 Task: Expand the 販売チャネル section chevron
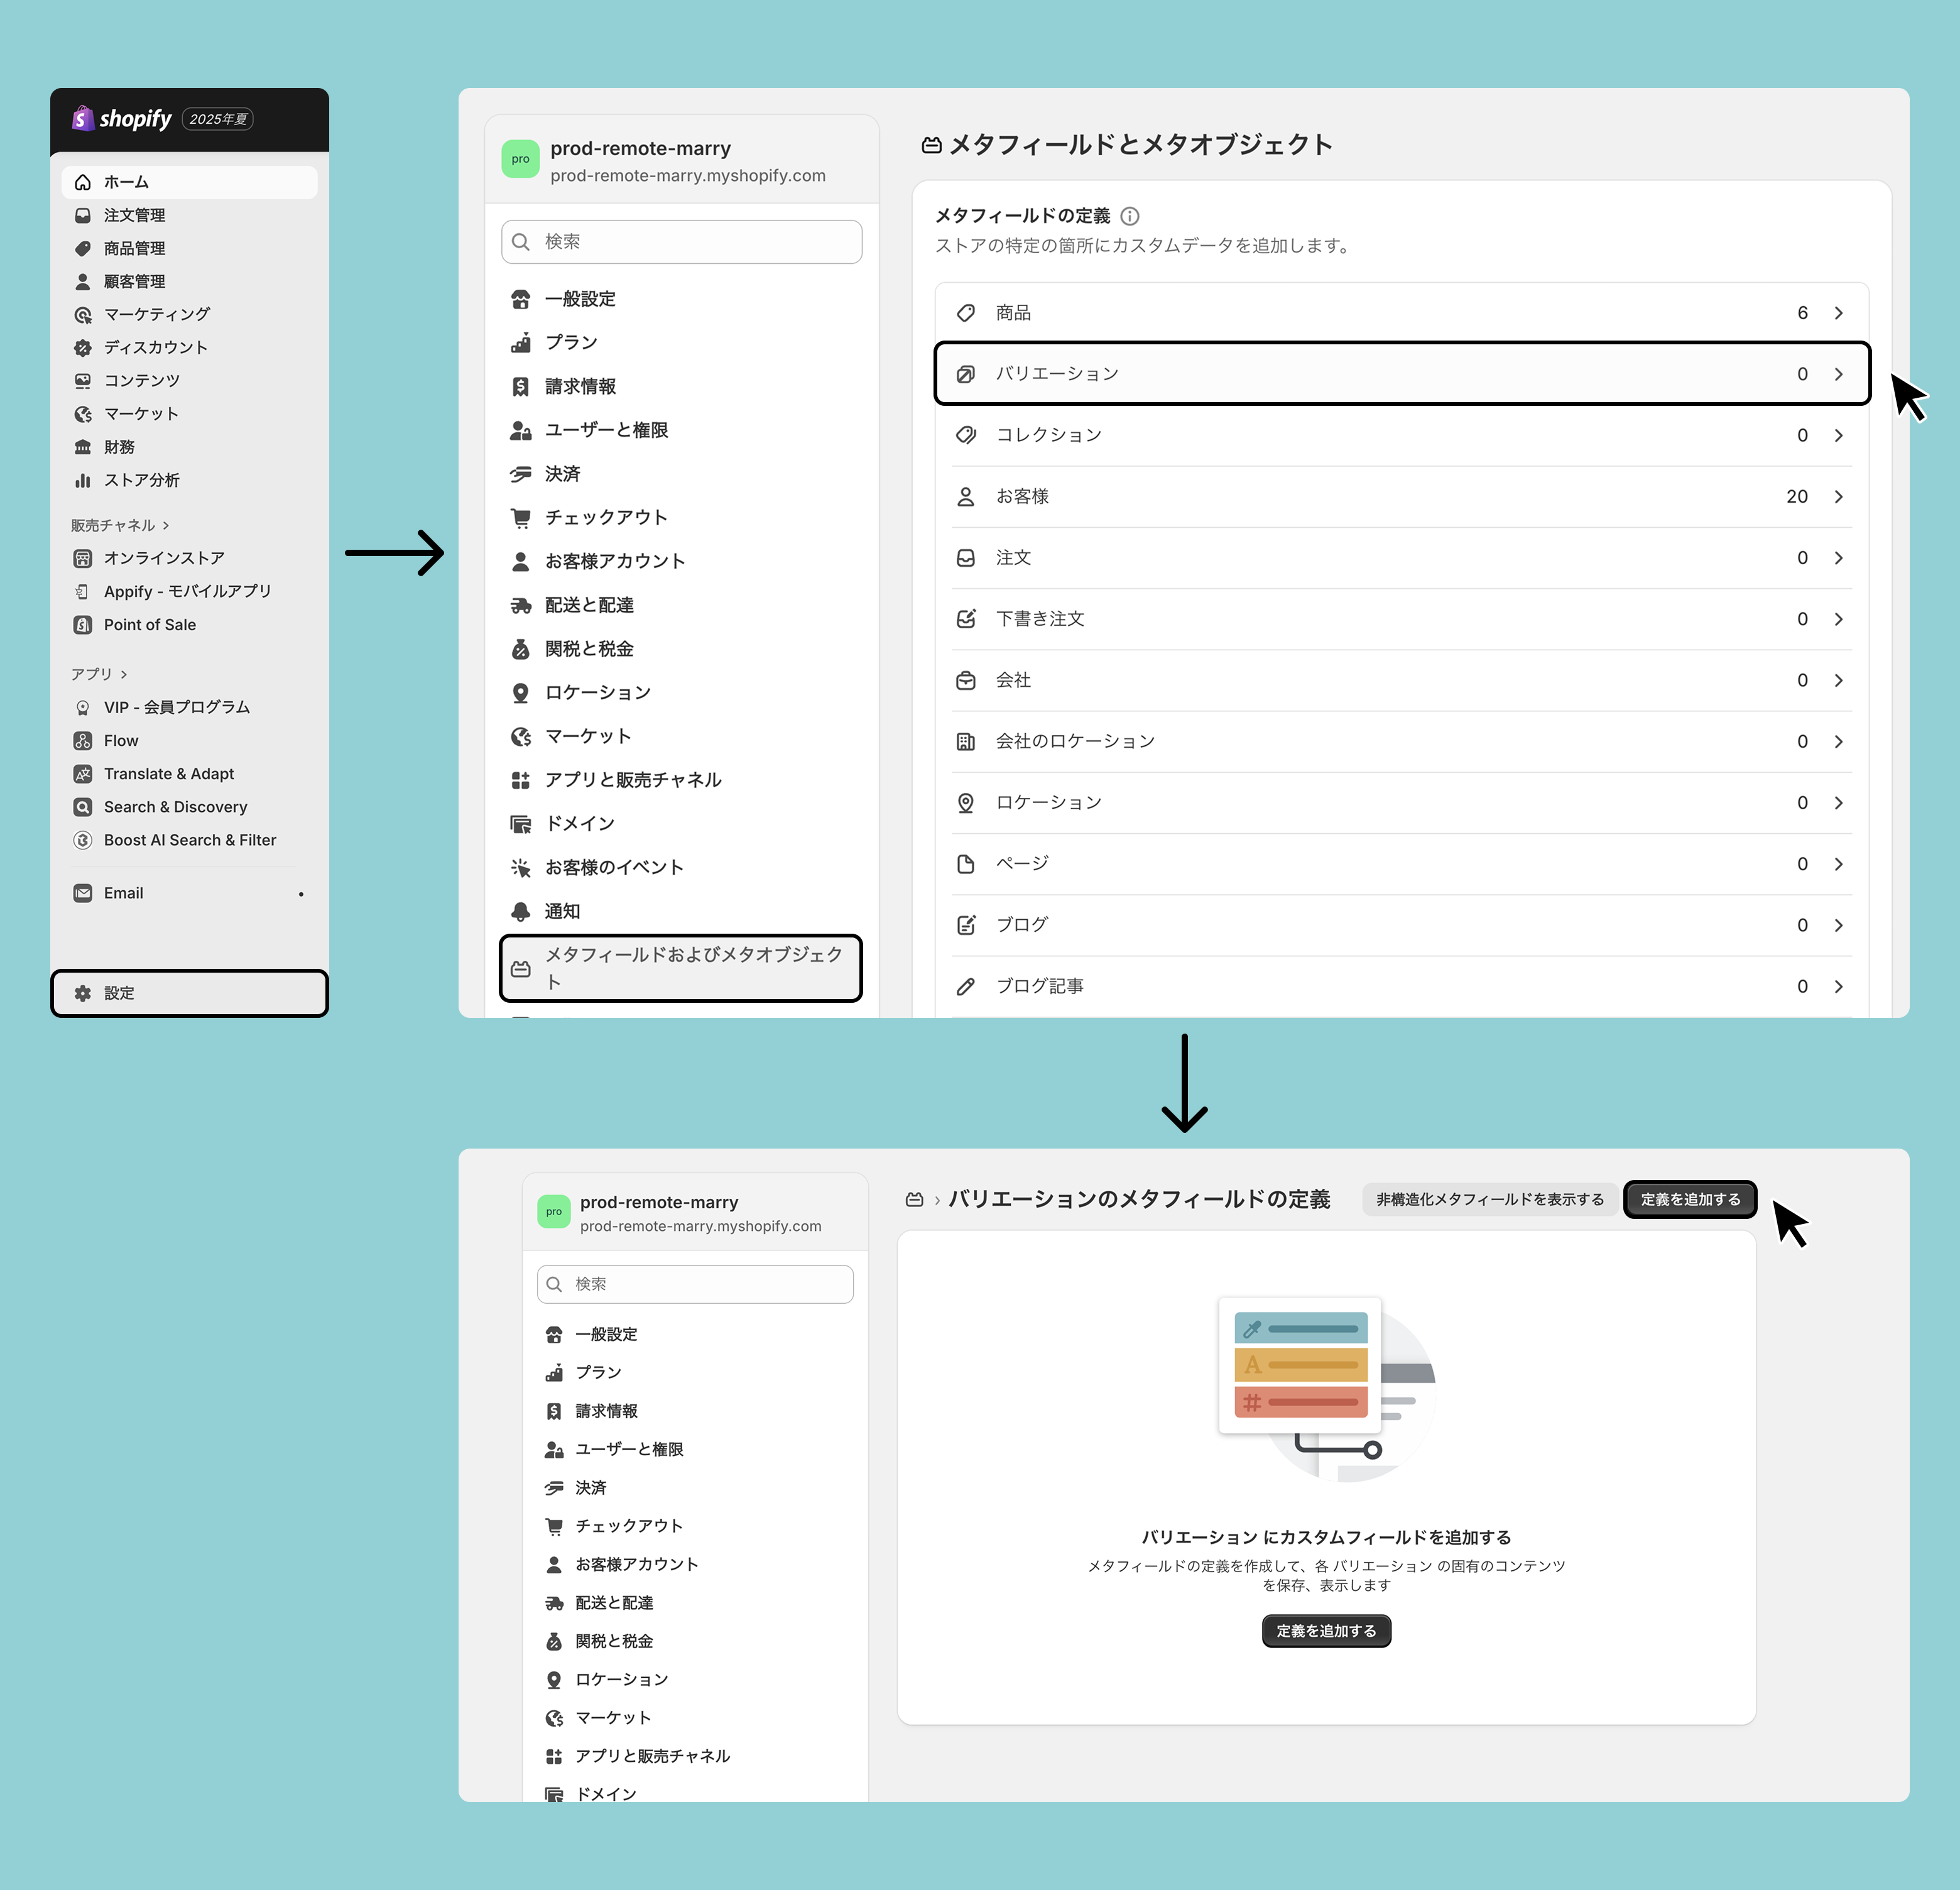[166, 525]
